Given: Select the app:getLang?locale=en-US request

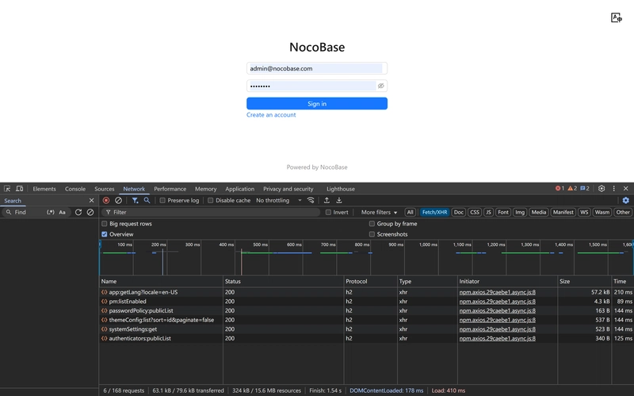Looking at the screenshot, I should [x=143, y=292].
